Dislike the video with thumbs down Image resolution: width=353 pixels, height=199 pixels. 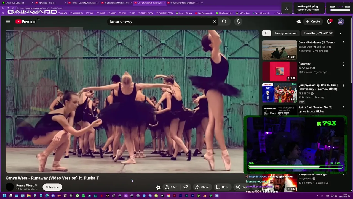tap(186, 187)
